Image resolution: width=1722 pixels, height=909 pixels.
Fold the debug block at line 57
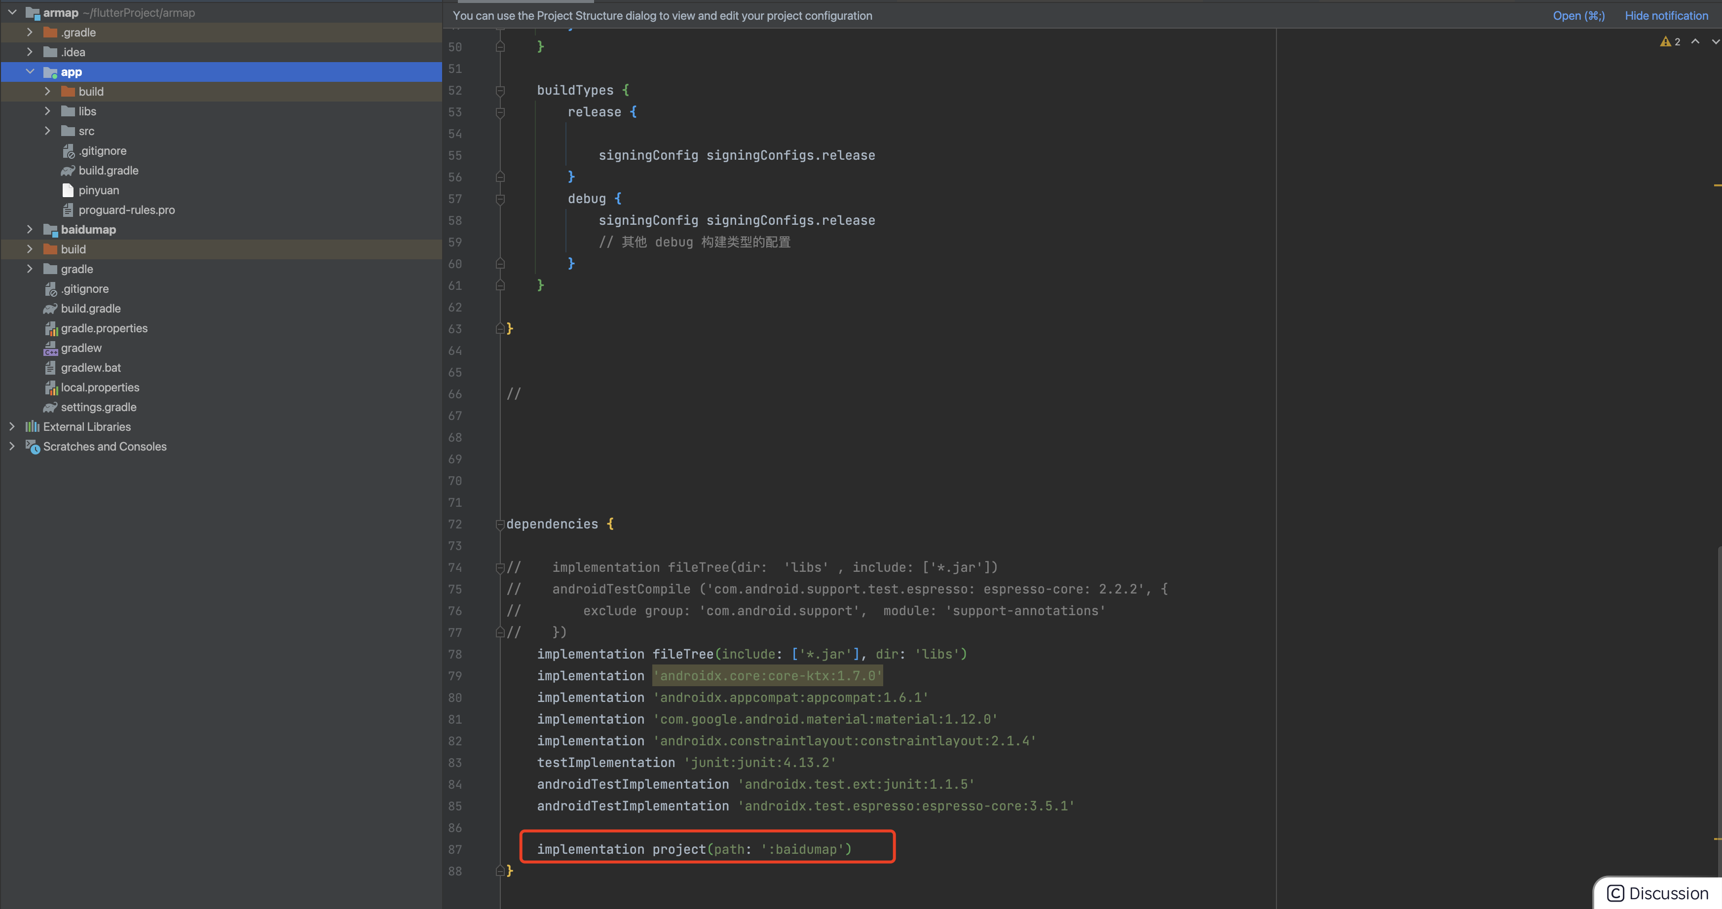pyautogui.click(x=500, y=199)
